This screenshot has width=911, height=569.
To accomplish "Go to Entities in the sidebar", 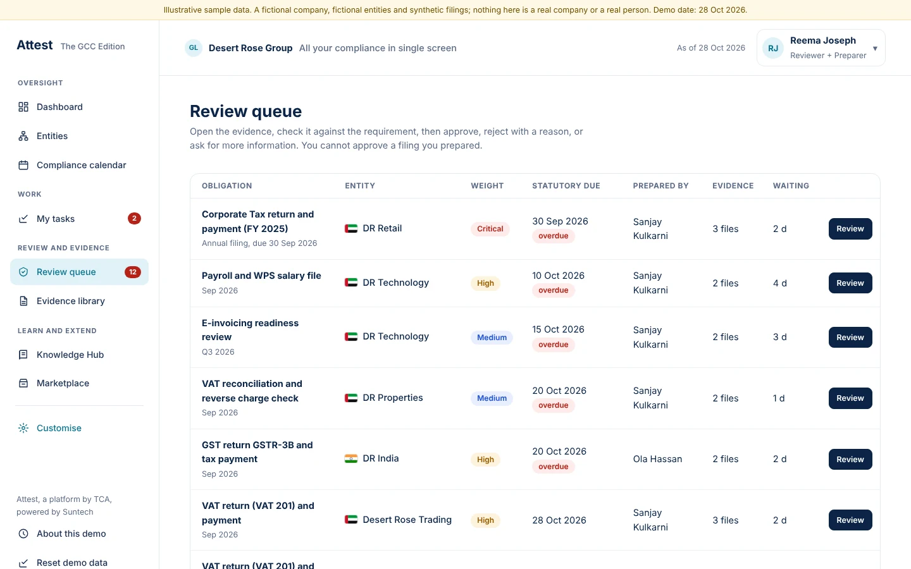I will click(79, 136).
